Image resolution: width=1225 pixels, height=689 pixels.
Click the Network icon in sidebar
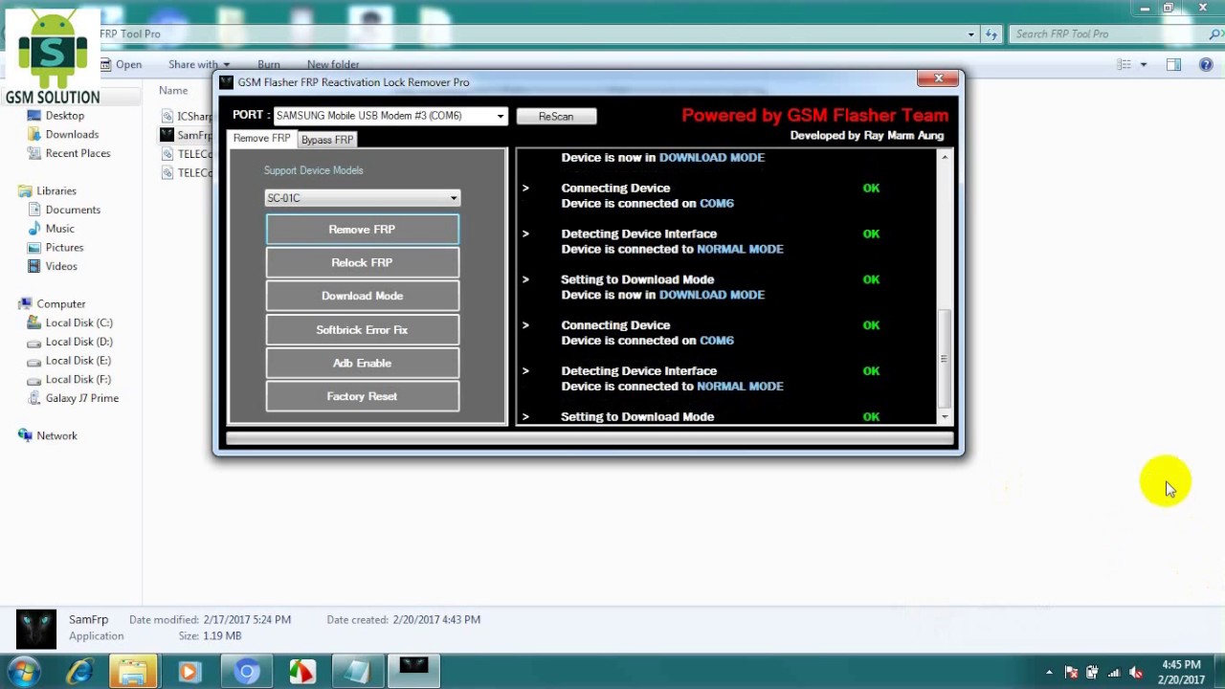click(25, 435)
